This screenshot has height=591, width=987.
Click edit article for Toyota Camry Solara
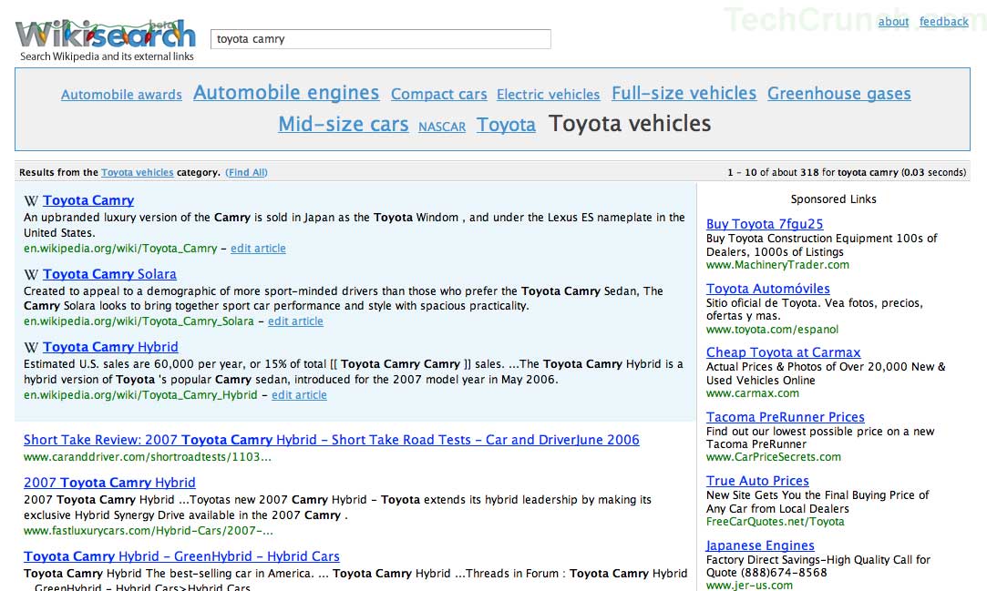coord(295,321)
